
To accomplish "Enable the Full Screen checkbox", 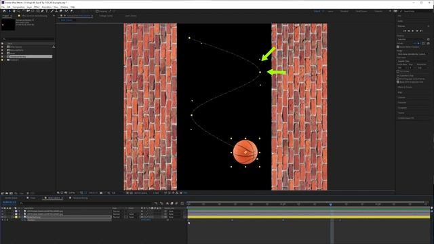I will [x=398, y=71].
